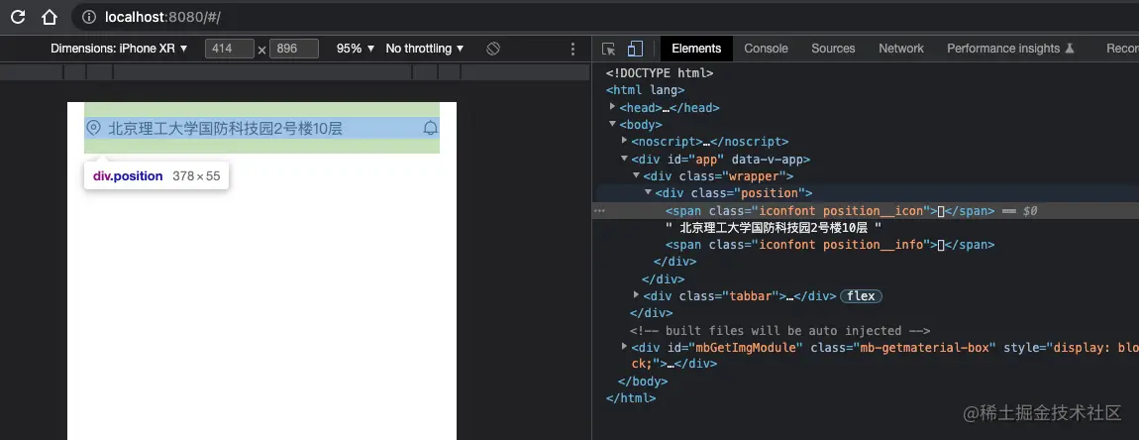
Task: Collapse the div class="wrapper" node
Action: point(636,175)
